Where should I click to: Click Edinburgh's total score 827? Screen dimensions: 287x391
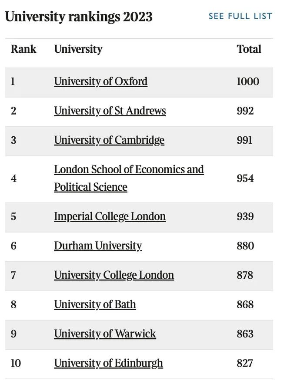point(245,363)
